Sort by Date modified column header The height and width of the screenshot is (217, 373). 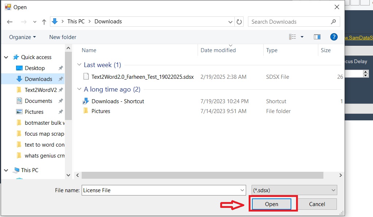point(218,50)
